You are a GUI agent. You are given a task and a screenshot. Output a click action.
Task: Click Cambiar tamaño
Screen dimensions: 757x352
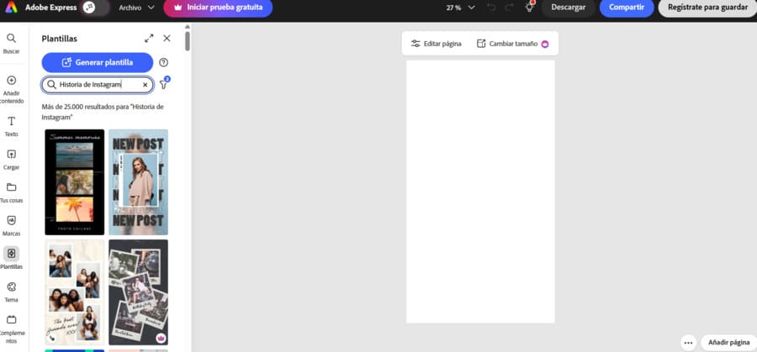tap(507, 44)
